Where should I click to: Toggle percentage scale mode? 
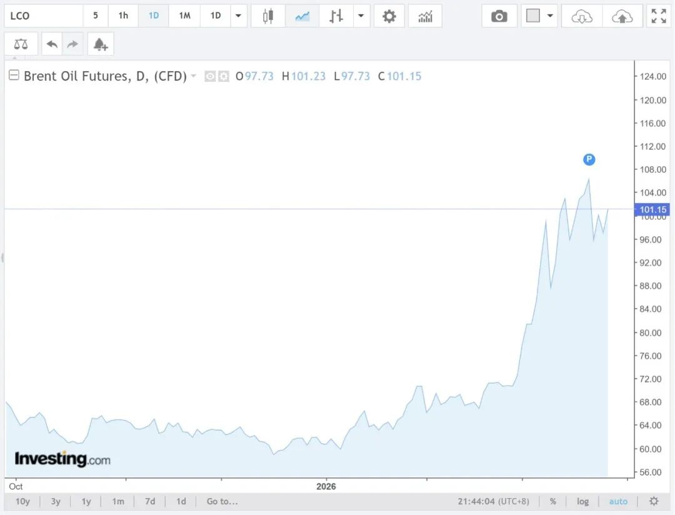tap(553, 501)
